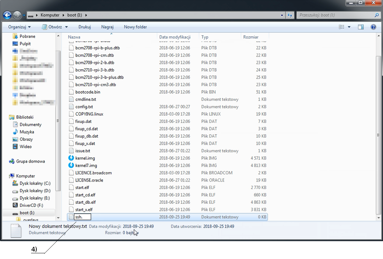Screen dimensions: 383x259
Task: Expand the Komputer tree node
Action: point(8,176)
